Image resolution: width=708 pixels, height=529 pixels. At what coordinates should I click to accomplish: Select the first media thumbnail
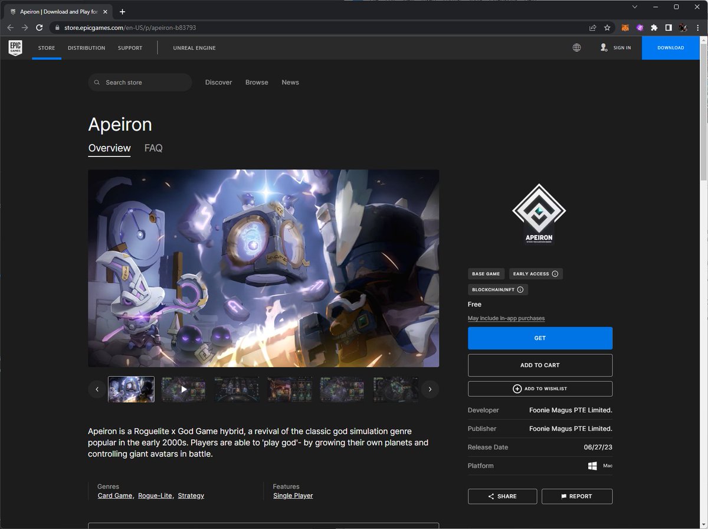[131, 389]
